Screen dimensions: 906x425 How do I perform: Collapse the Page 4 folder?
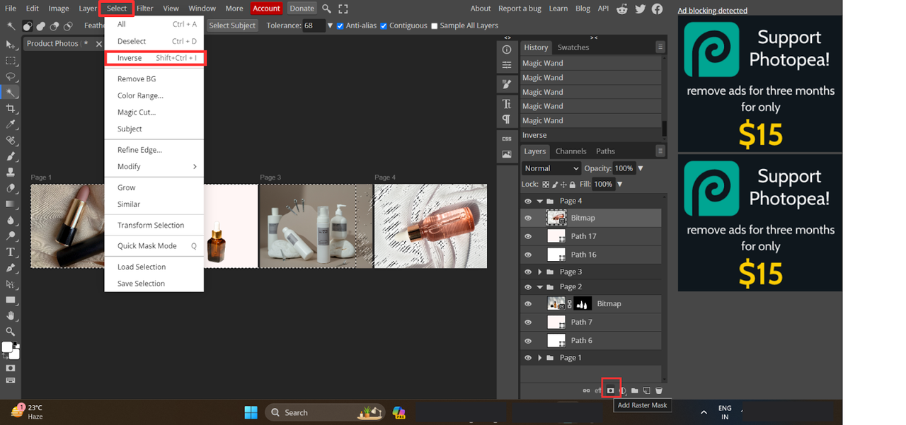pos(540,202)
